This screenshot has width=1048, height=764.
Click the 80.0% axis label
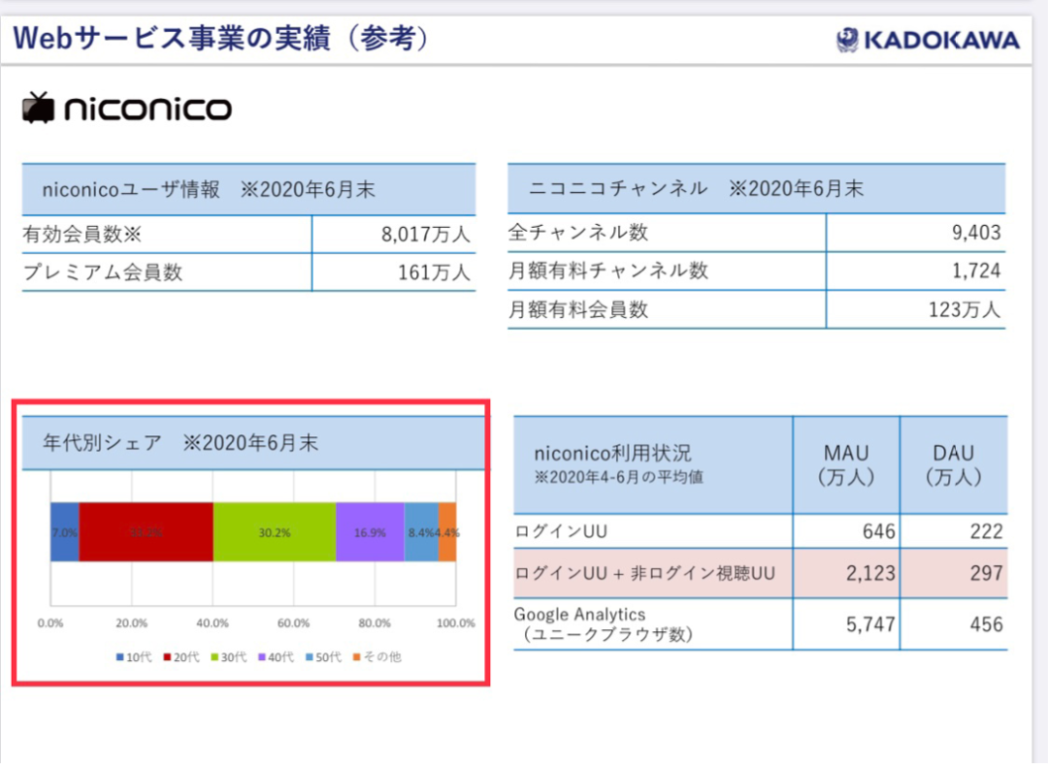coord(375,623)
